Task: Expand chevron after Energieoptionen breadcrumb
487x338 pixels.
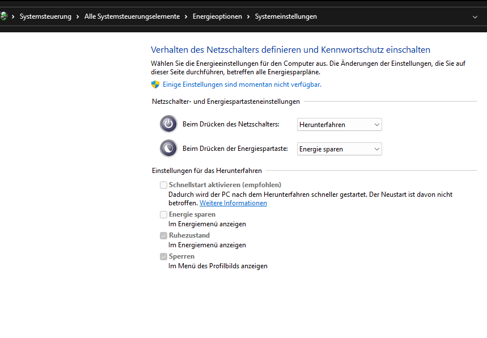Action: coord(248,16)
